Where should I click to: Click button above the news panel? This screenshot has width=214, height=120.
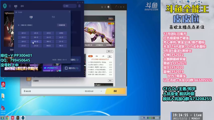(x=110, y=51)
